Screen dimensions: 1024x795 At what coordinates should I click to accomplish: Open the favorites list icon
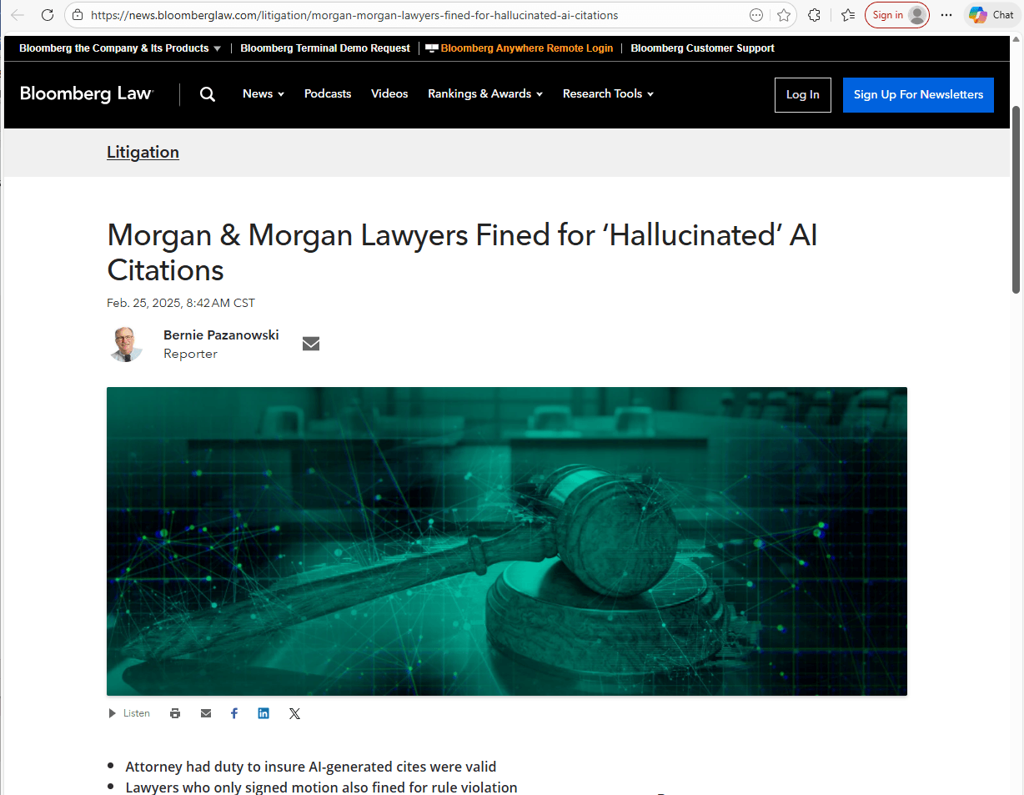pyautogui.click(x=848, y=15)
